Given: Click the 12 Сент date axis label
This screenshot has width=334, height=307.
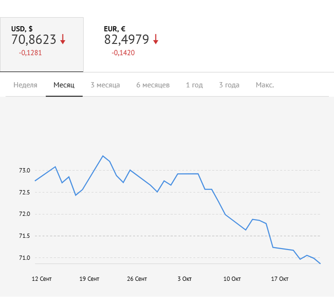Looking at the screenshot, I should pos(42,279).
